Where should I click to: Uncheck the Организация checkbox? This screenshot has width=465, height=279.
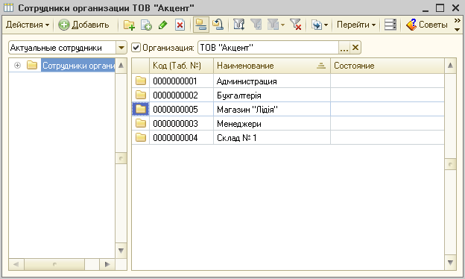(x=136, y=48)
